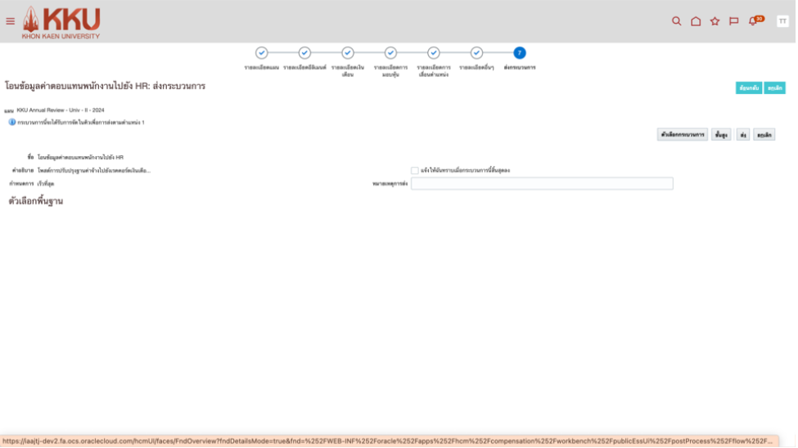Go to the Home icon

click(x=696, y=21)
